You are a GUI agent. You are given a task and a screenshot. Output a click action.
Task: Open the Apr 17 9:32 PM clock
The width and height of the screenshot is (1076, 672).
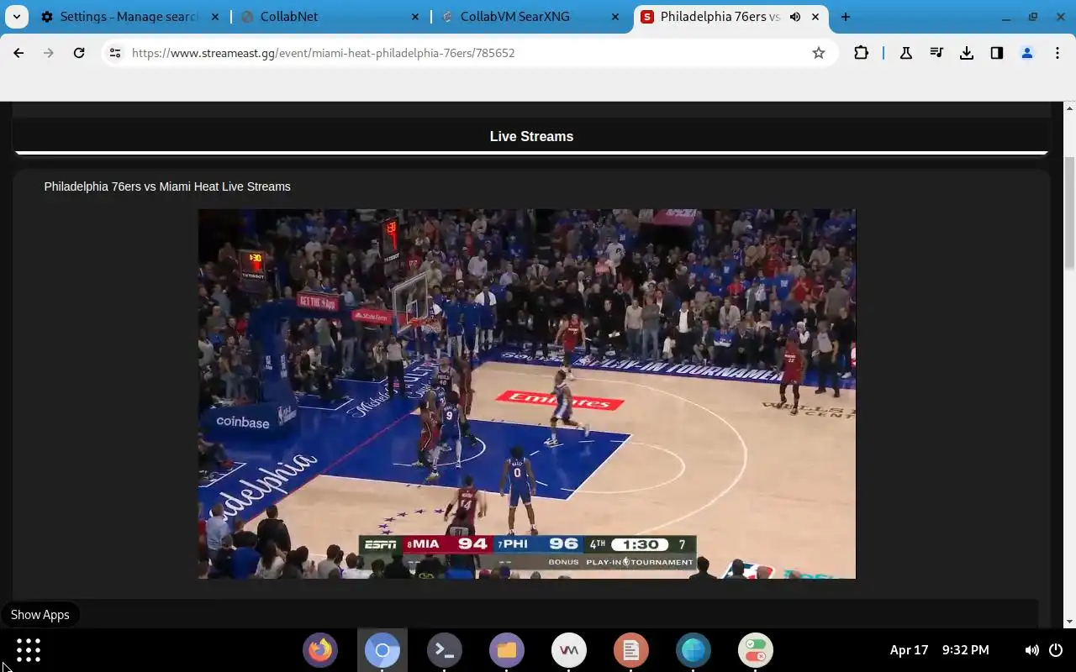pos(939,650)
